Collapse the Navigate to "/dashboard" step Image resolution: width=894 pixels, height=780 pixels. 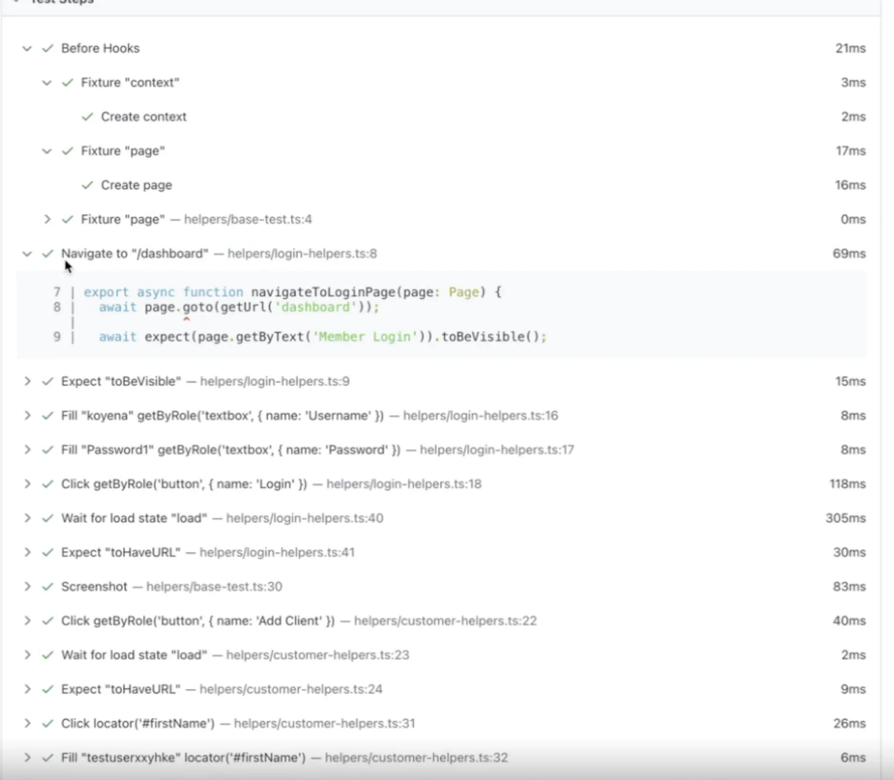27,253
